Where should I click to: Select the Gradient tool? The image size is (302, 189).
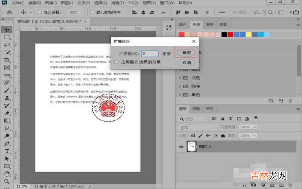pos(7,121)
